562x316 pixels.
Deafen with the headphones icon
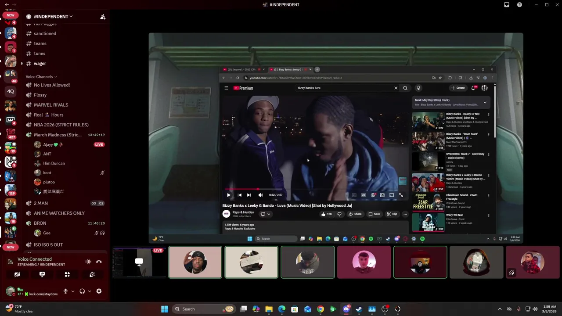click(82, 291)
